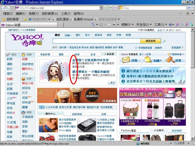Click the pencil icon next to search button
195x146 pixels.
(x=164, y=41)
